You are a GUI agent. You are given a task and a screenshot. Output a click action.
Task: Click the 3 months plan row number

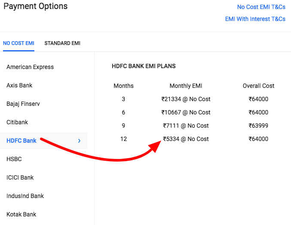click(x=123, y=99)
